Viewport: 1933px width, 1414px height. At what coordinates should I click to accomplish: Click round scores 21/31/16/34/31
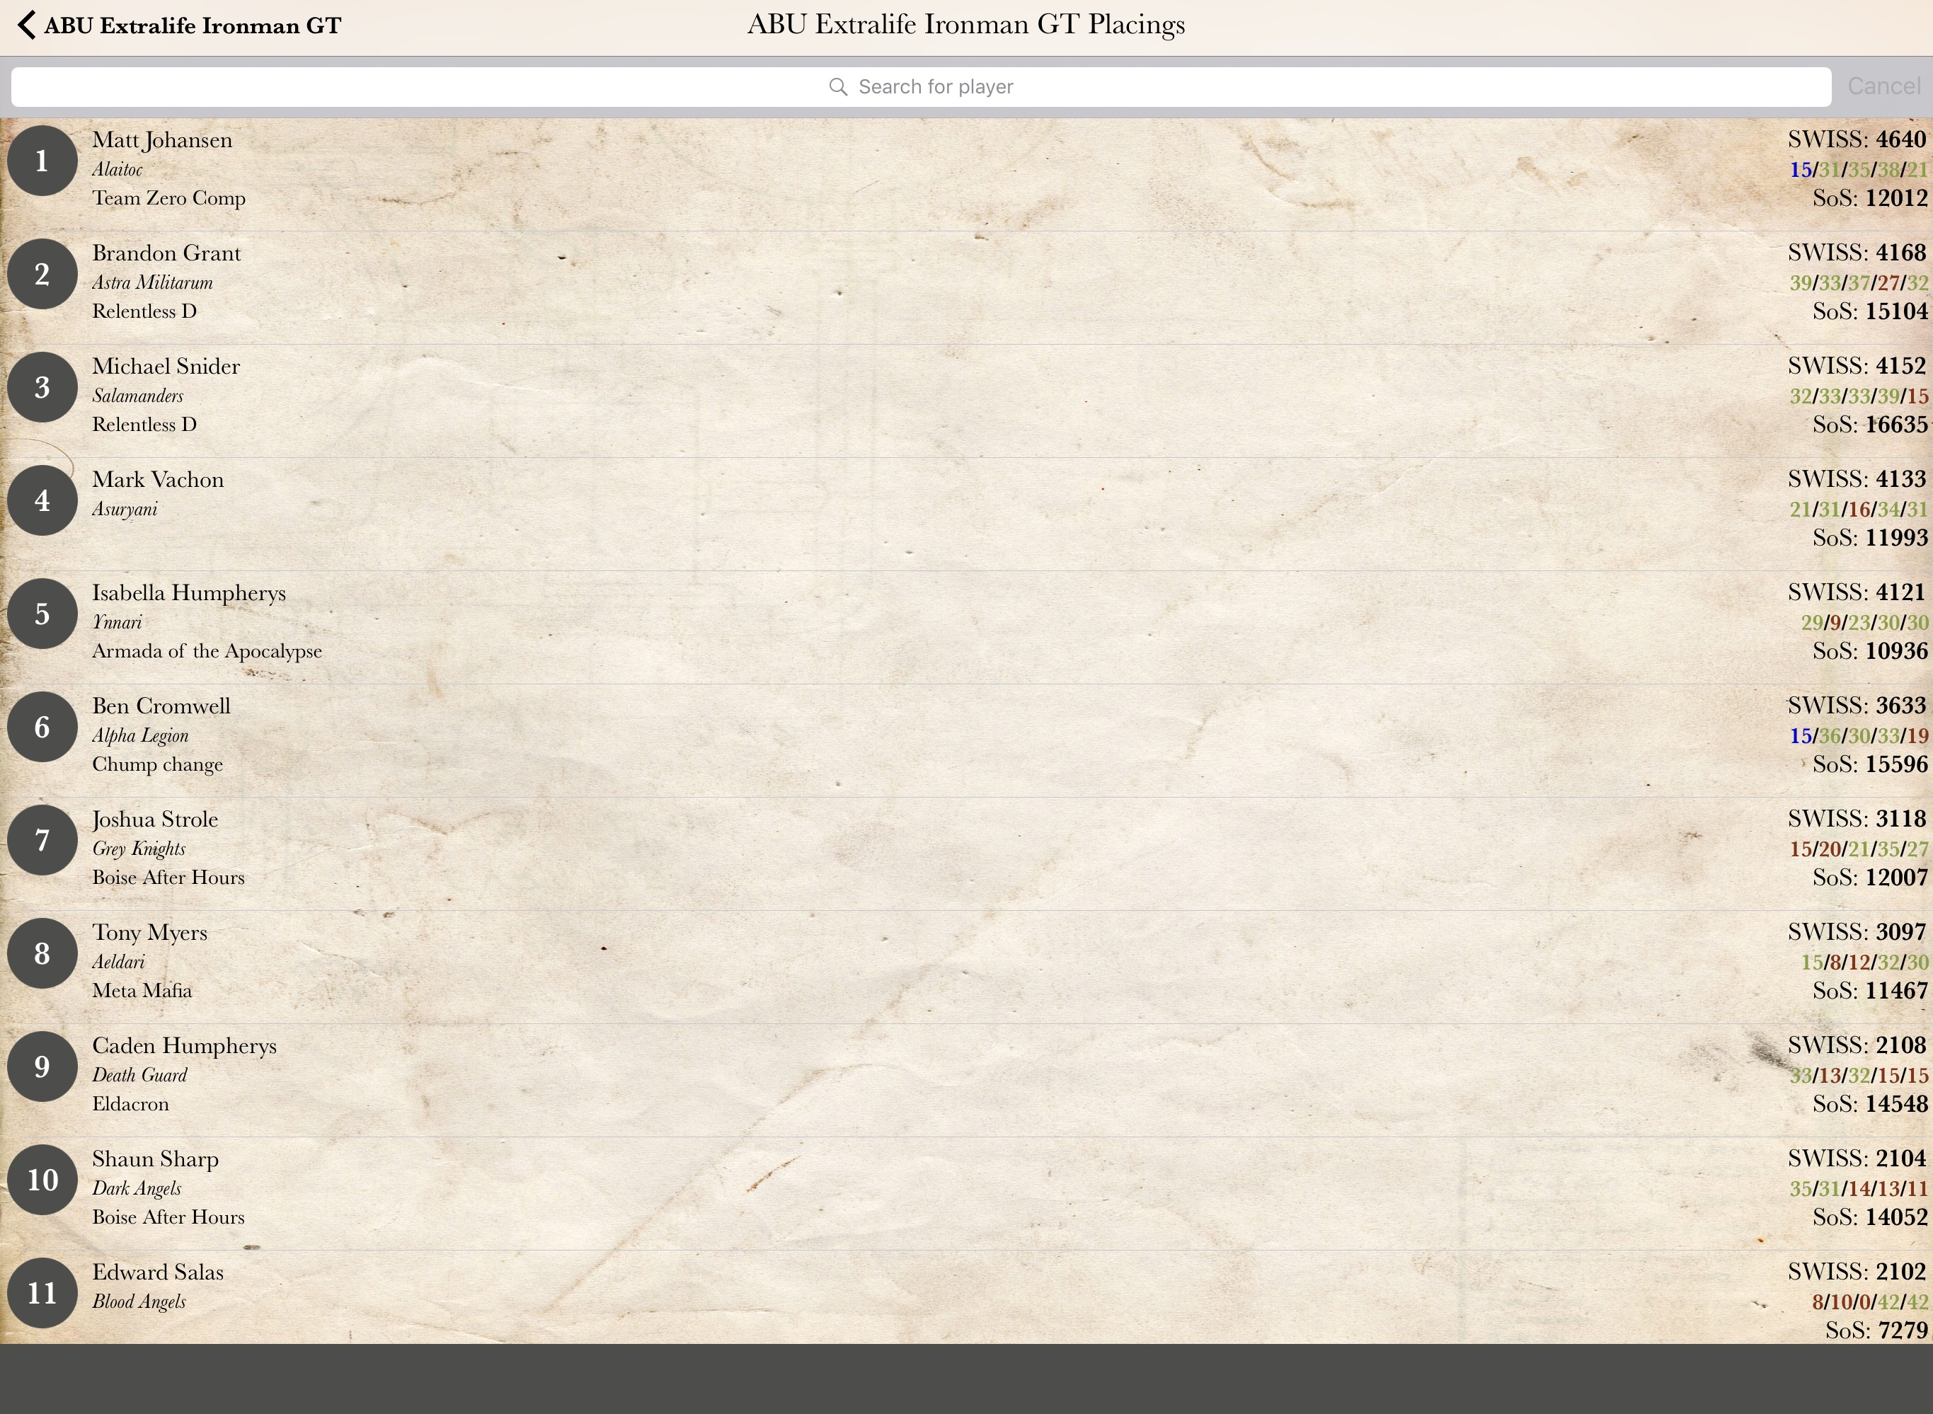click(1859, 510)
